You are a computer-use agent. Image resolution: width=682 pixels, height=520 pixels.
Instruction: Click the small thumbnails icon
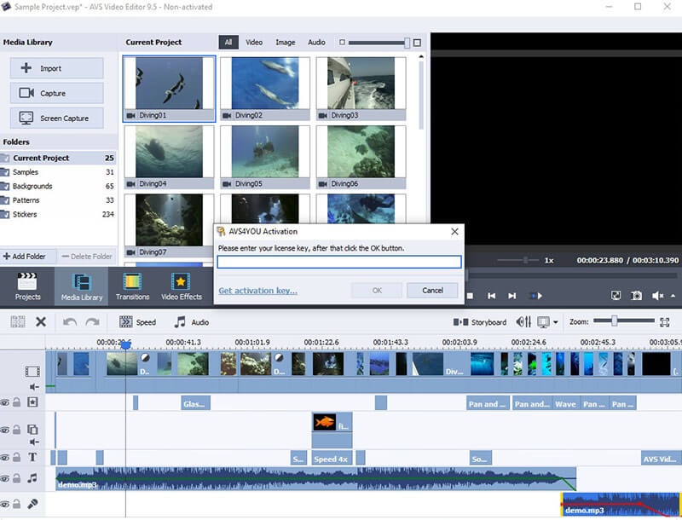[342, 42]
